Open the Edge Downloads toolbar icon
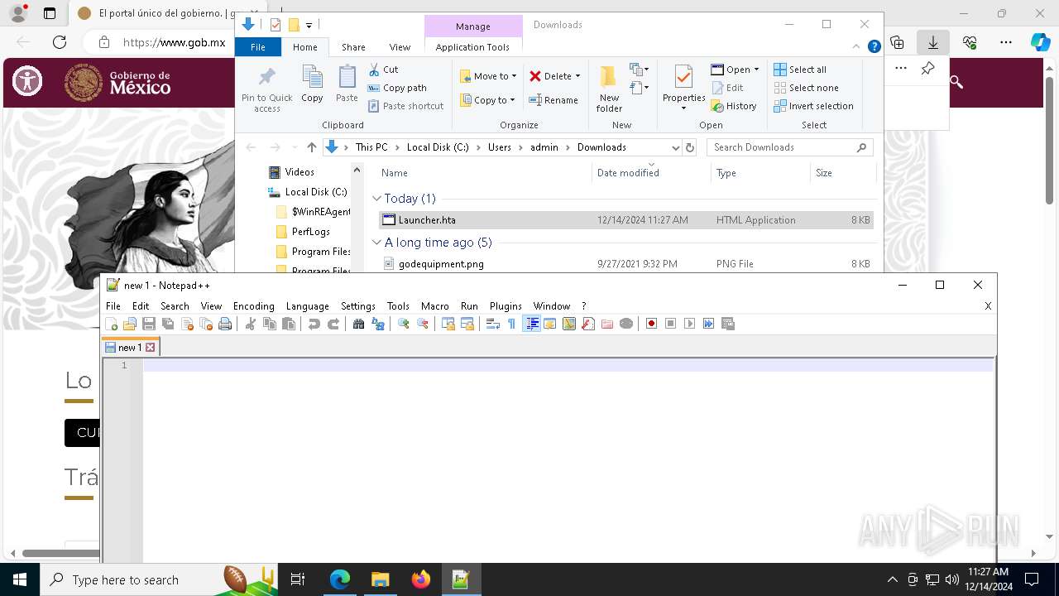The width and height of the screenshot is (1059, 596). 932,42
